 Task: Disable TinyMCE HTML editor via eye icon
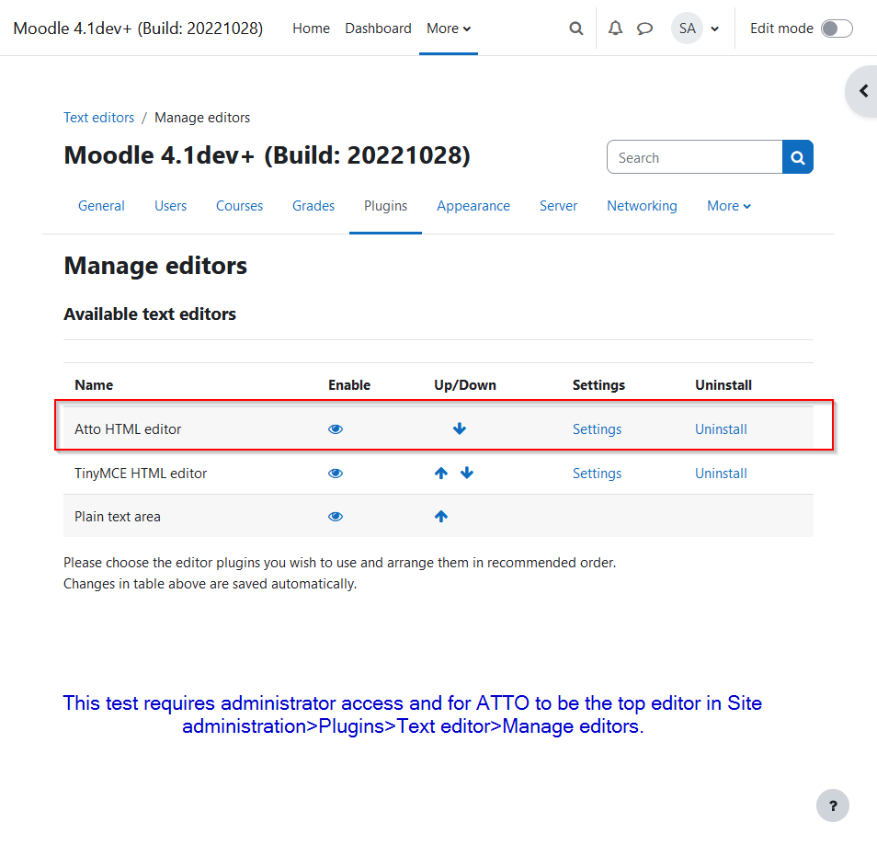(336, 474)
